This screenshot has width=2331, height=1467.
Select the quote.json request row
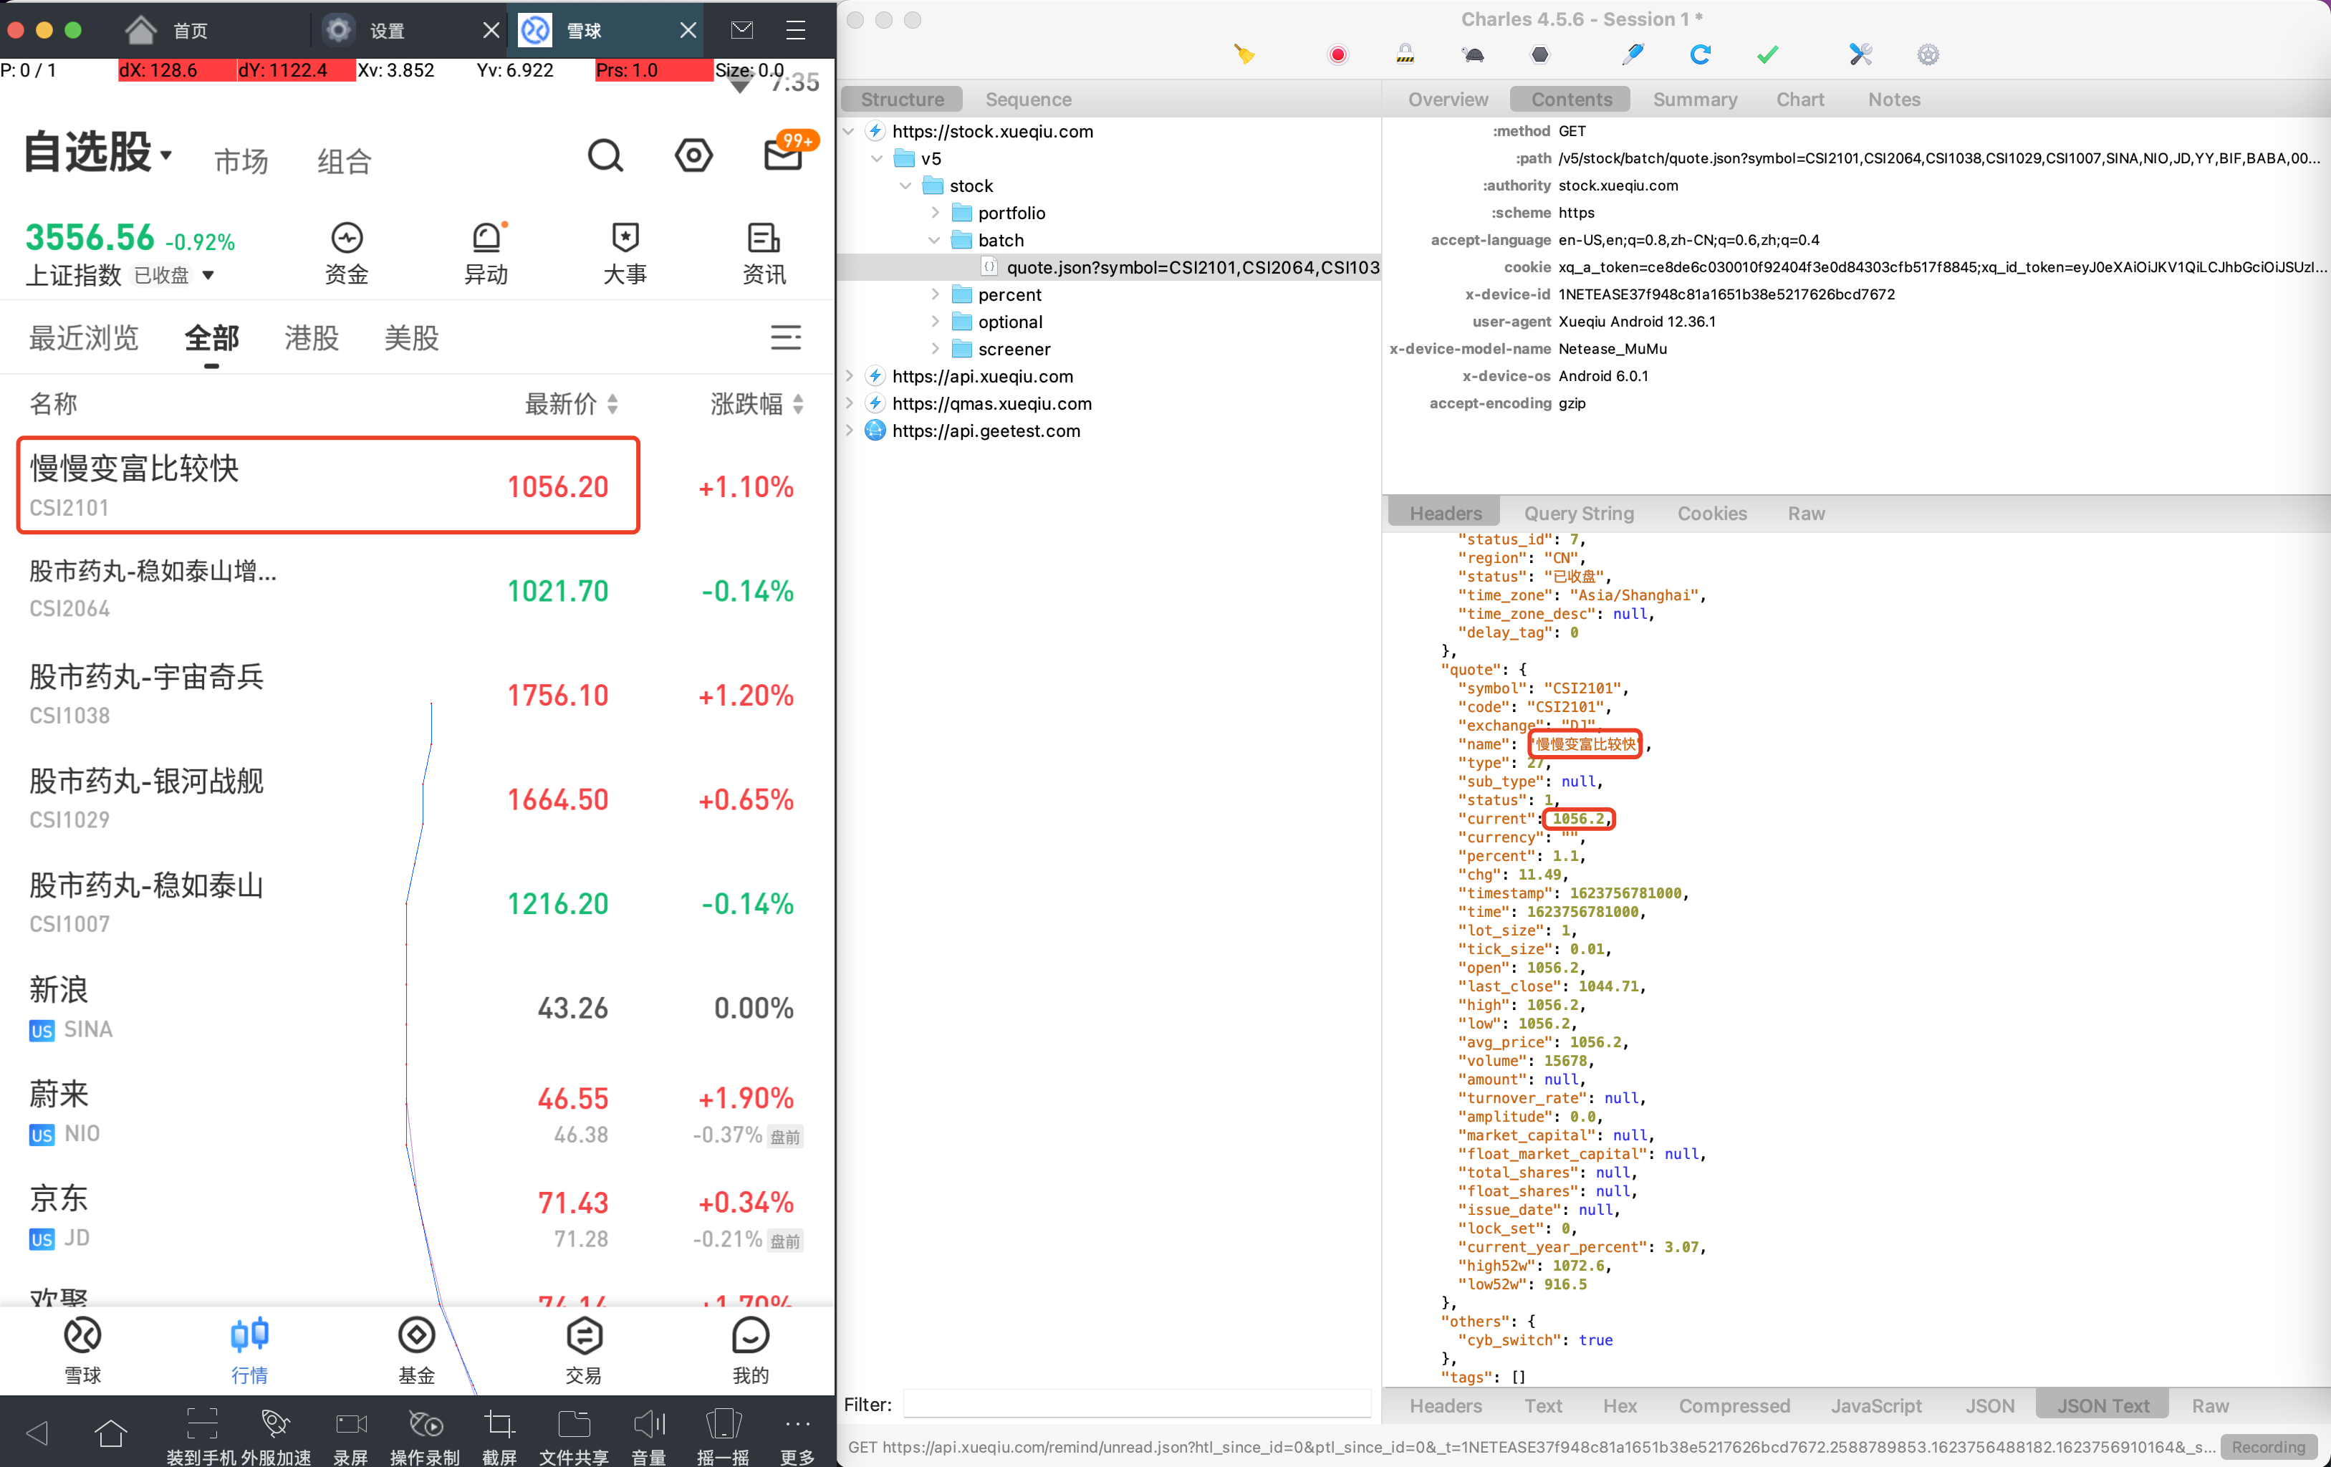click(x=1108, y=267)
